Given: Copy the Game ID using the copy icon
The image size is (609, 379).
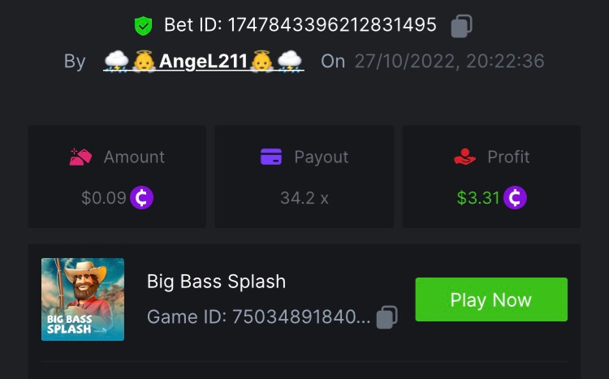Looking at the screenshot, I should tap(388, 317).
